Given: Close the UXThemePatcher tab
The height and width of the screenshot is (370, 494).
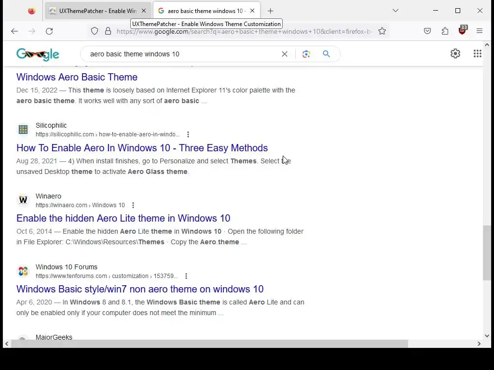Looking at the screenshot, I should click(144, 11).
